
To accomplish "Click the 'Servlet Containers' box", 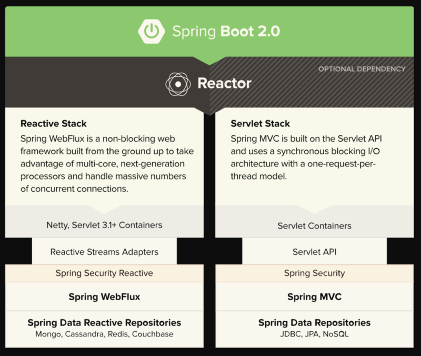I will [314, 222].
